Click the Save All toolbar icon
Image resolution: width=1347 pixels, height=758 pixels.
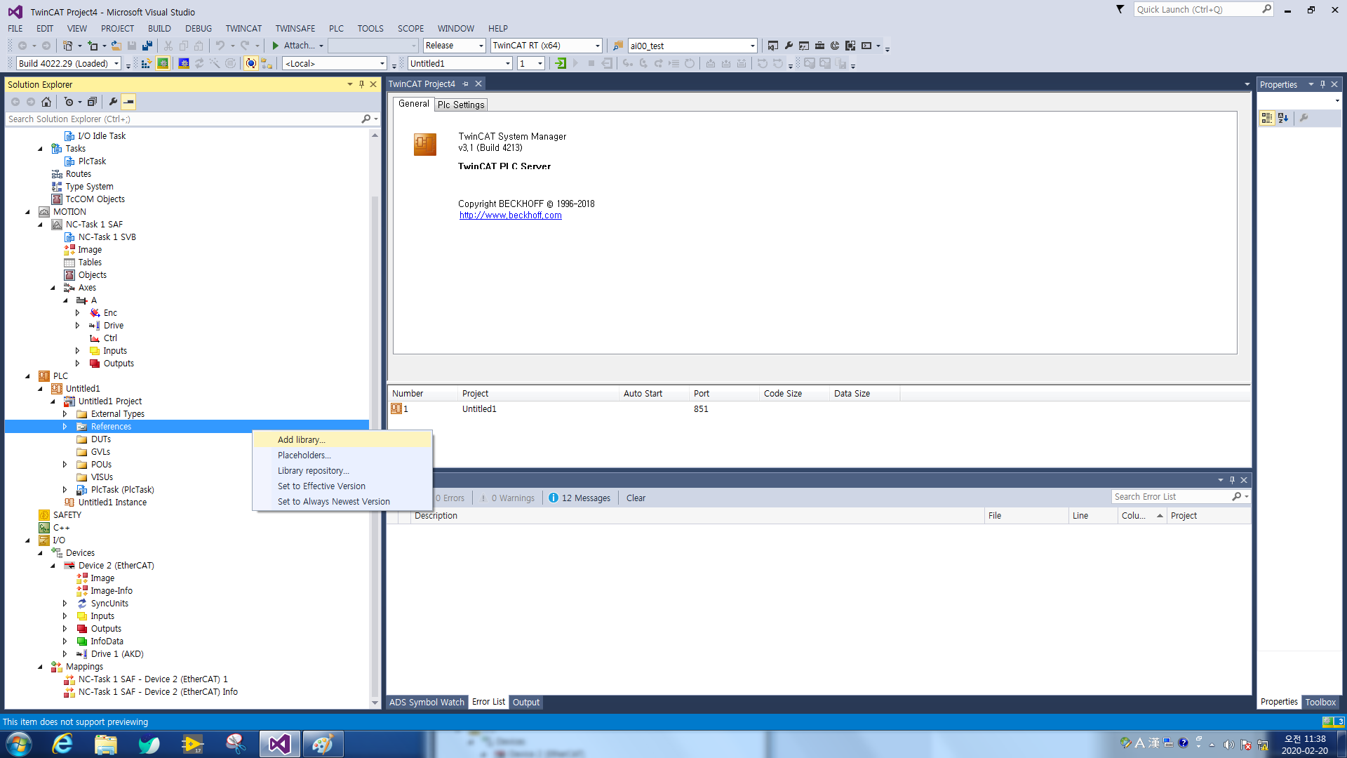tap(147, 46)
